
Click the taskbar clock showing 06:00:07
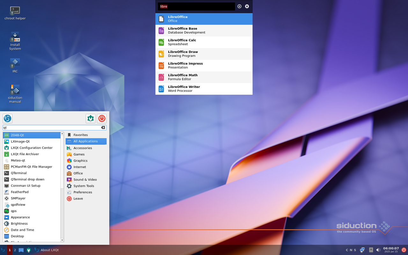[391, 250]
